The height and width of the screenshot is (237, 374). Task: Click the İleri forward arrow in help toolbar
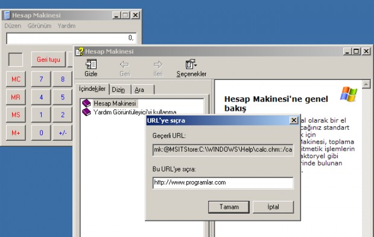(x=158, y=68)
